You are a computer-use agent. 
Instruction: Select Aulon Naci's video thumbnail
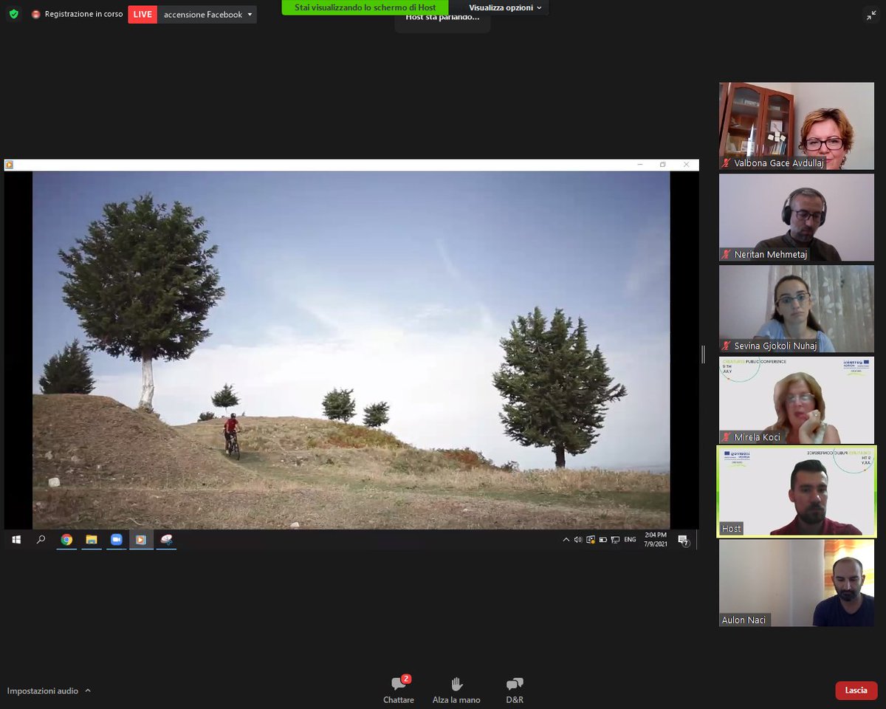[x=797, y=583]
